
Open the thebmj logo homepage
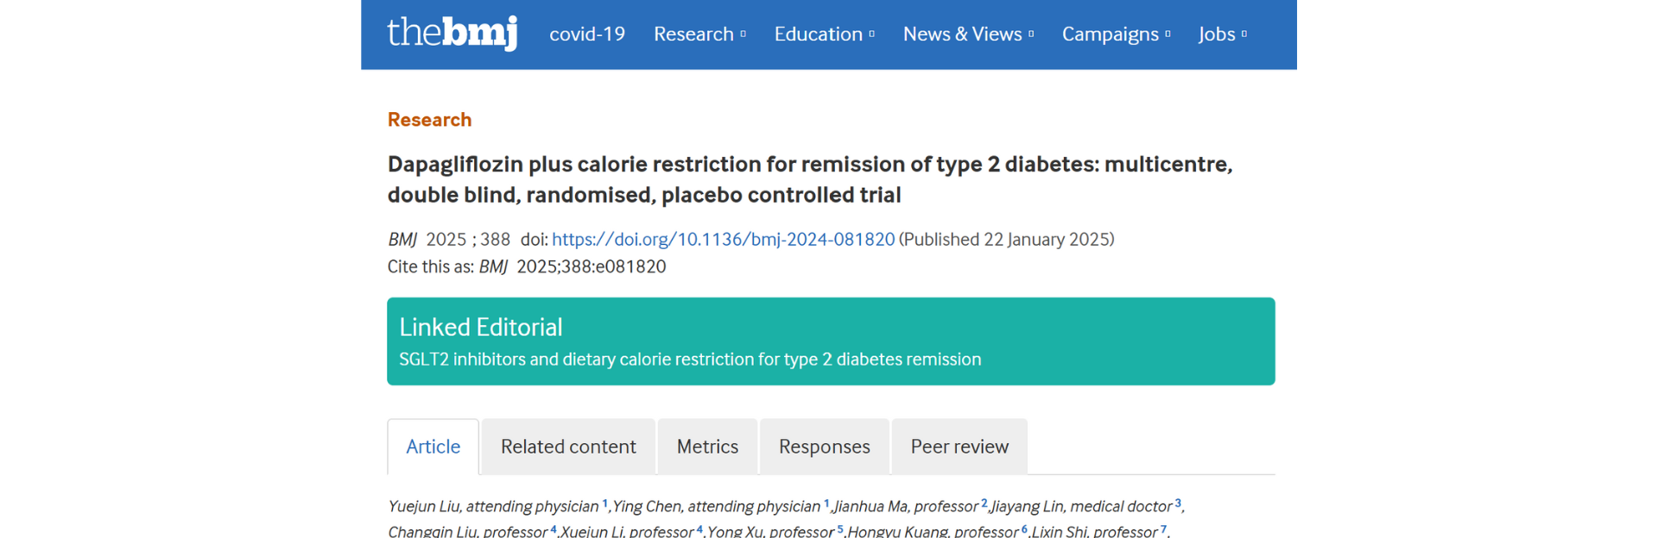coord(452,33)
